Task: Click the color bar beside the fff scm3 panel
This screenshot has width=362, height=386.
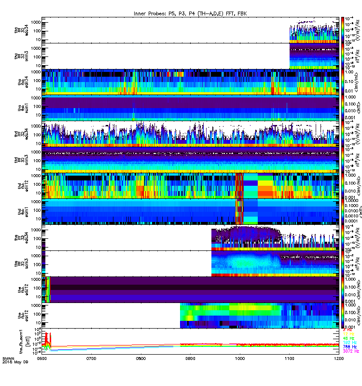Action: [343, 263]
